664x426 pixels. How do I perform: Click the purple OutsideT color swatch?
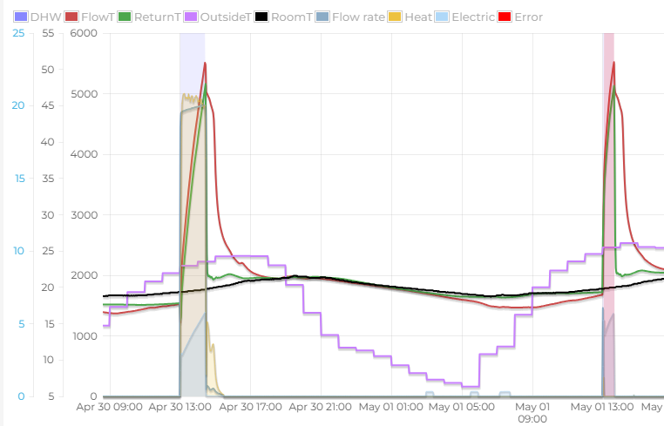point(191,17)
